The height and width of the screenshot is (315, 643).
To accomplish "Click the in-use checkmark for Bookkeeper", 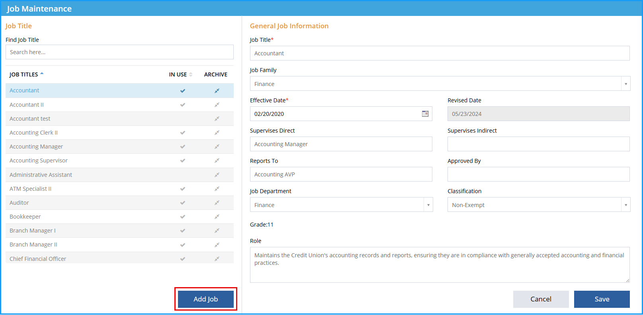I will [183, 217].
